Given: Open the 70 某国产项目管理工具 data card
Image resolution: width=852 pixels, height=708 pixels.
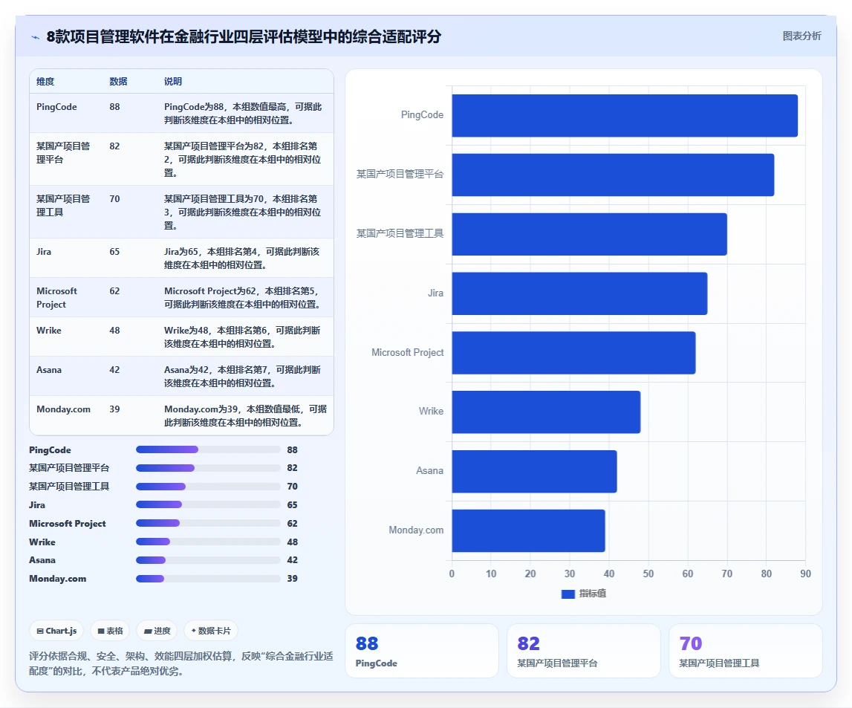Looking at the screenshot, I should [746, 651].
